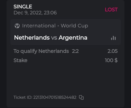The image size is (131, 108).
Task: Click the 100 $ stake amount
Action: tap(111, 60)
